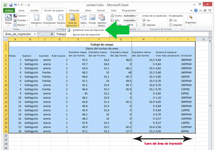The image size is (216, 150).
Task: Choose Borrar área de impresión menu entry
Action: pos(88,34)
